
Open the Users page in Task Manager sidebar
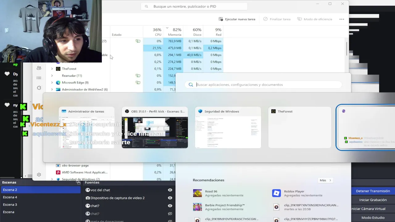point(39,68)
